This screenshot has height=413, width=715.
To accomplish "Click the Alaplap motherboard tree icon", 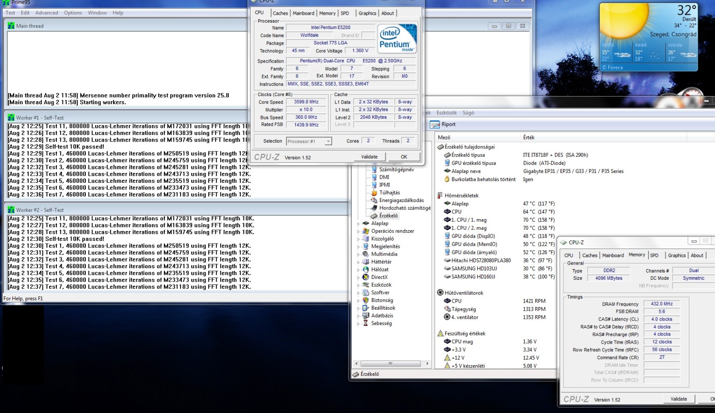I will (366, 223).
